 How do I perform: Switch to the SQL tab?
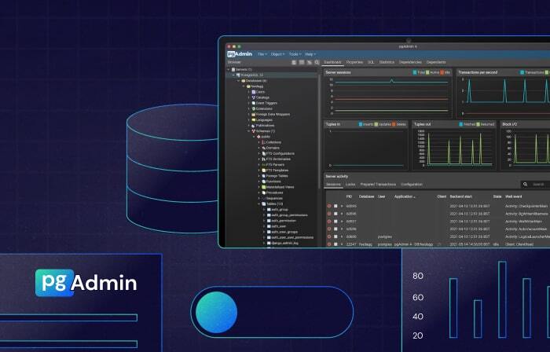tap(371, 62)
